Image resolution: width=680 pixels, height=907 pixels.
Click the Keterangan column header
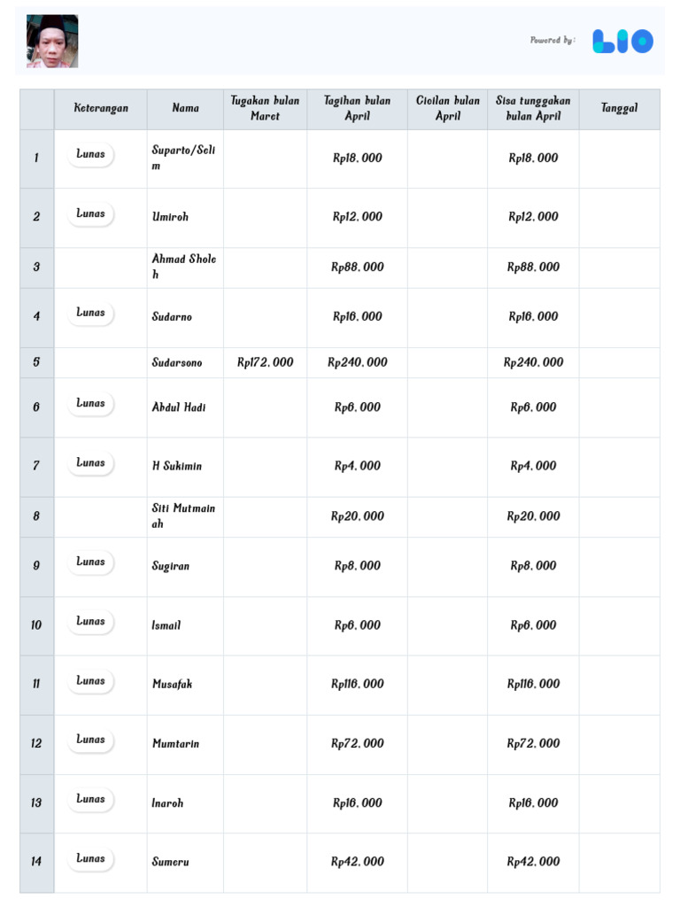[x=101, y=109]
